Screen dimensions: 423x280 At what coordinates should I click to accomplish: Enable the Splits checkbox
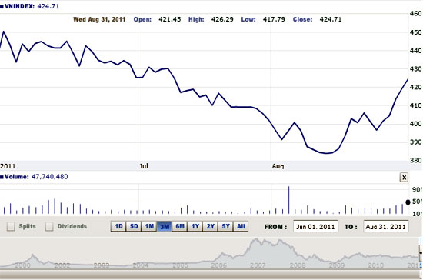coord(11,226)
